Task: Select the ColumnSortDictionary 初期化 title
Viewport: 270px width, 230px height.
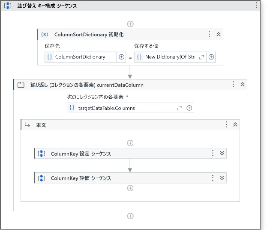Action: pos(89,35)
